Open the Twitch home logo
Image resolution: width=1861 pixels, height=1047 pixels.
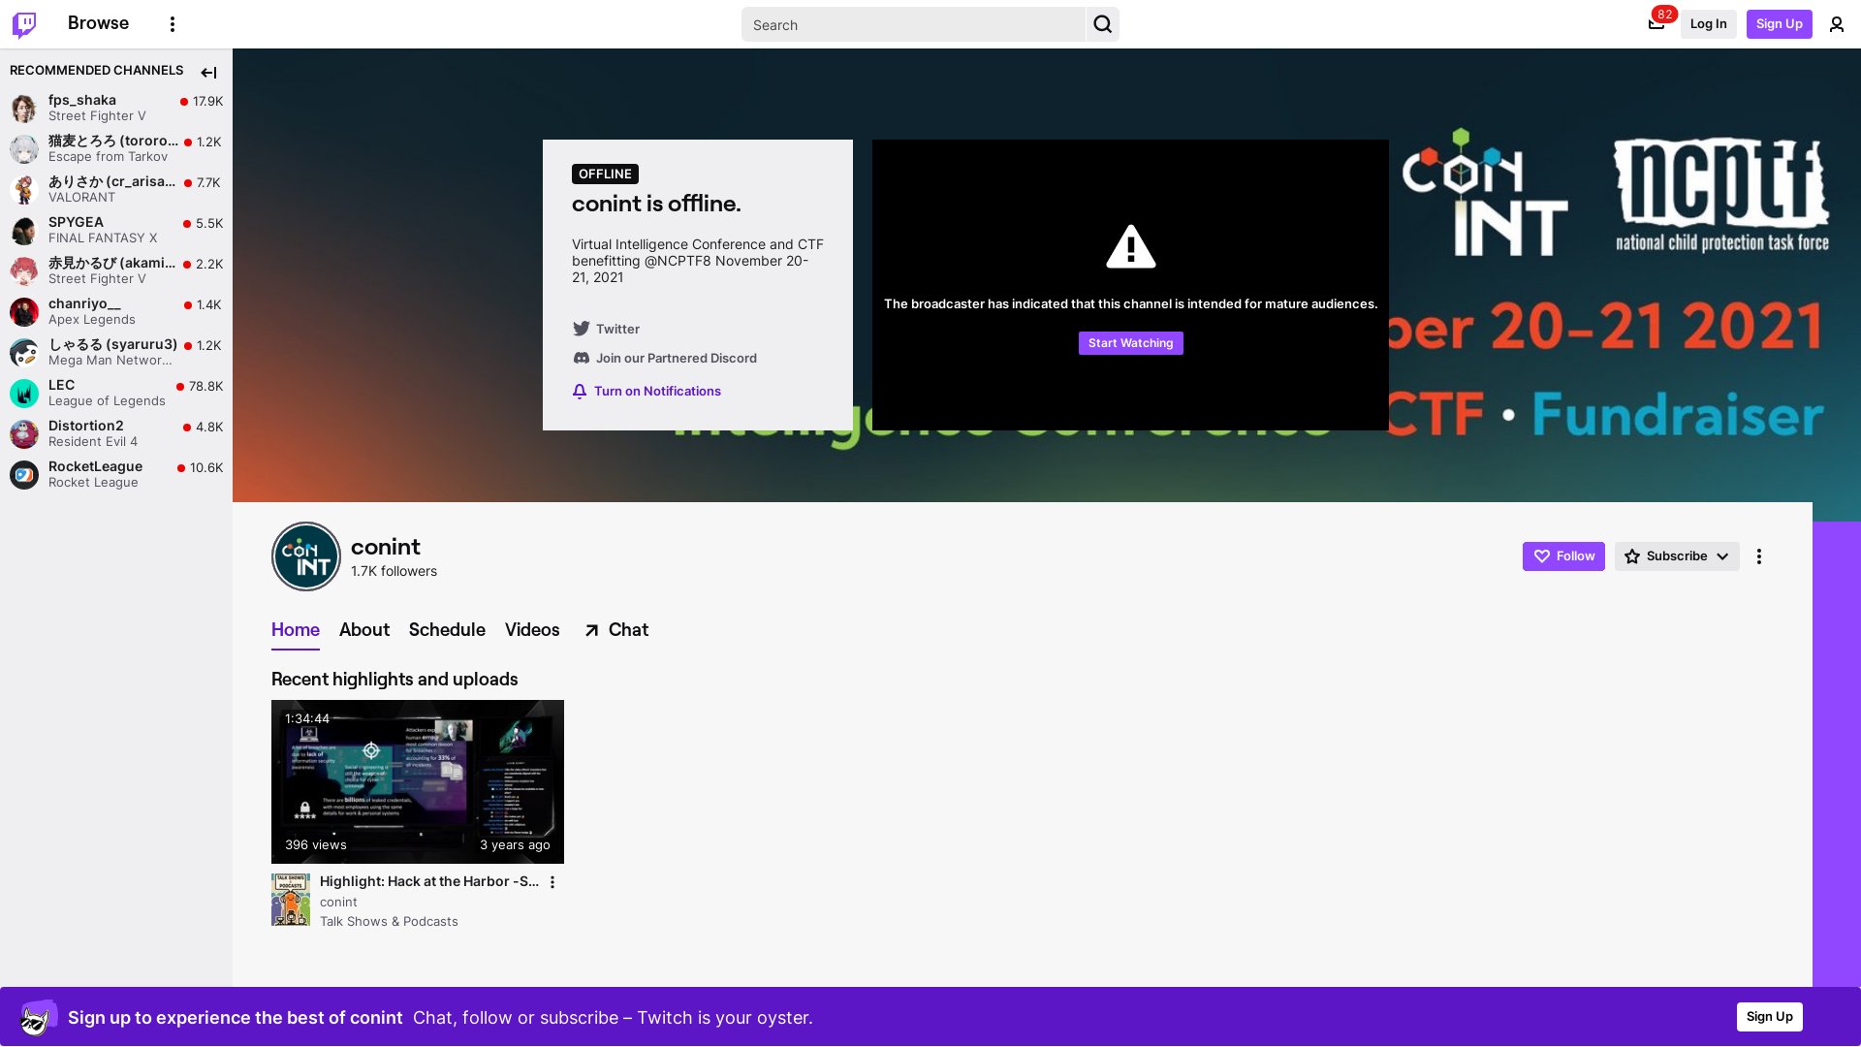pyautogui.click(x=24, y=24)
